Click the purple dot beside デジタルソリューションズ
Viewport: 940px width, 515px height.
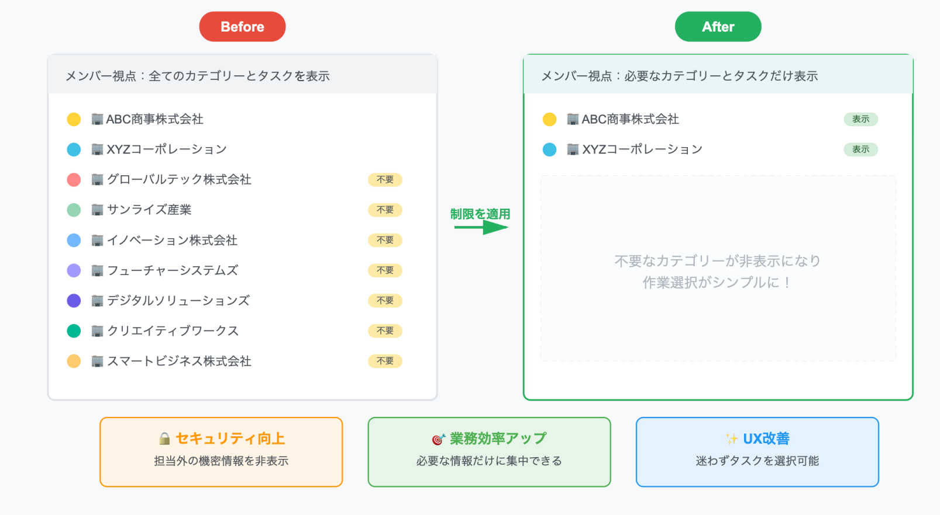tap(74, 301)
